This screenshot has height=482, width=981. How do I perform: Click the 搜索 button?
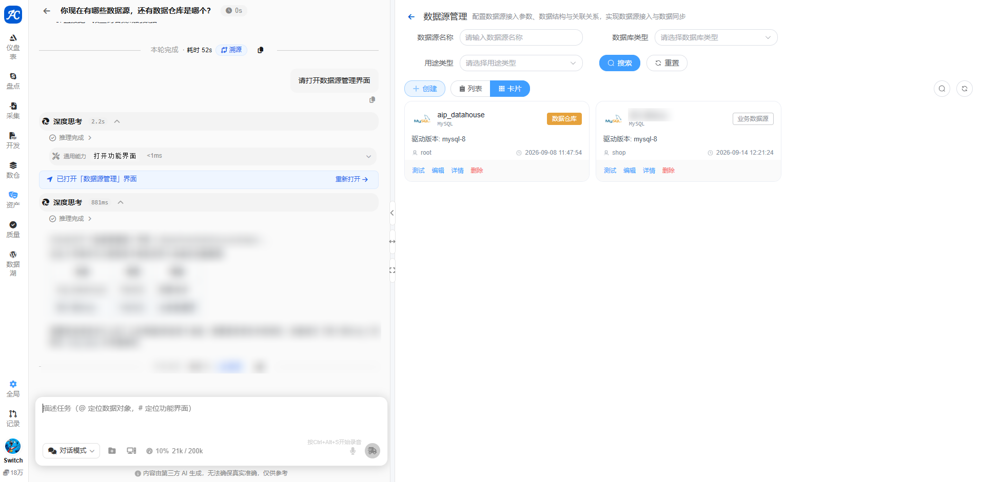click(620, 63)
